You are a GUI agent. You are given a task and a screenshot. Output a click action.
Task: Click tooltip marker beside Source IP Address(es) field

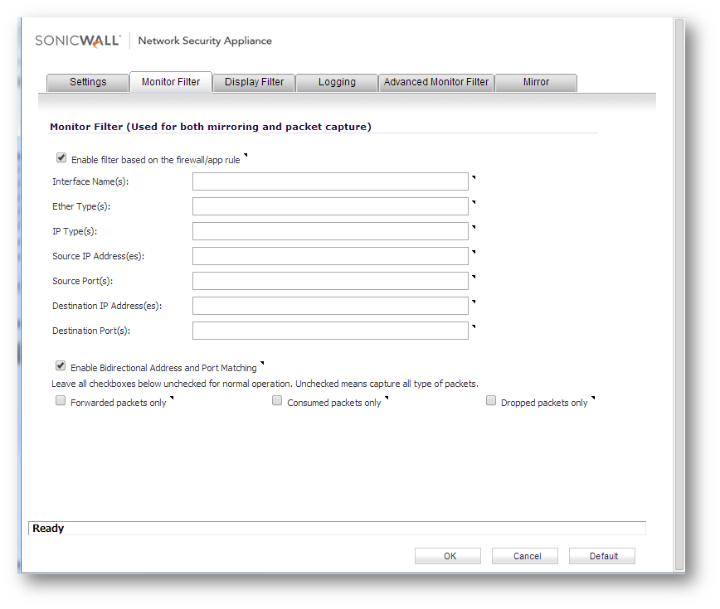(474, 252)
